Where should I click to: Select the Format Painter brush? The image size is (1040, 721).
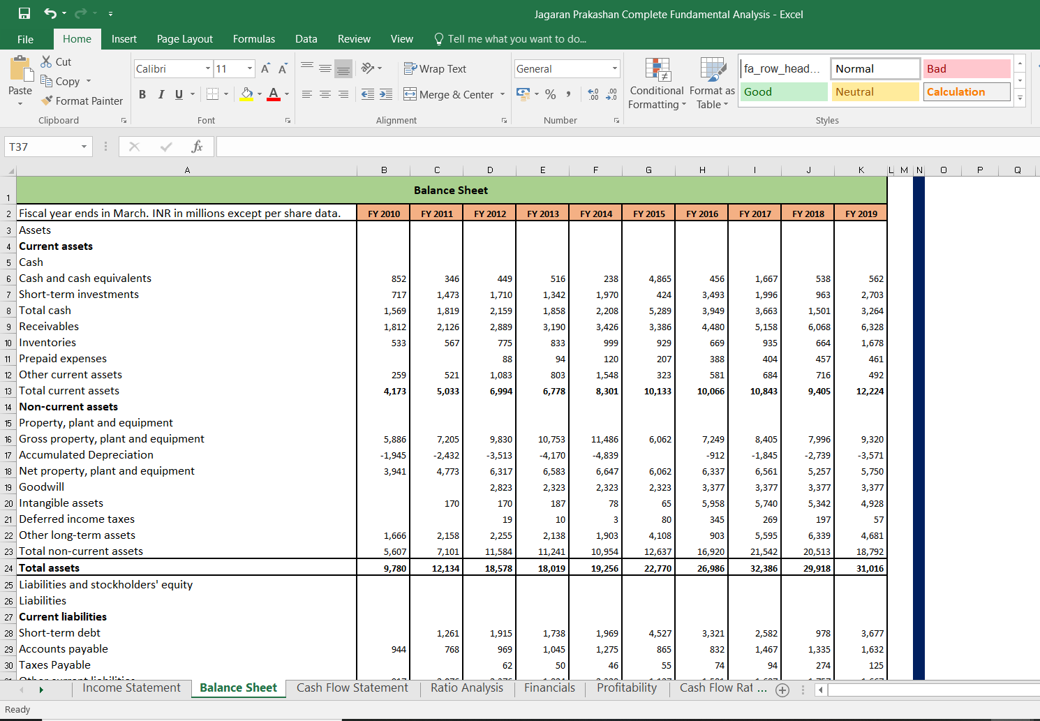[47, 101]
